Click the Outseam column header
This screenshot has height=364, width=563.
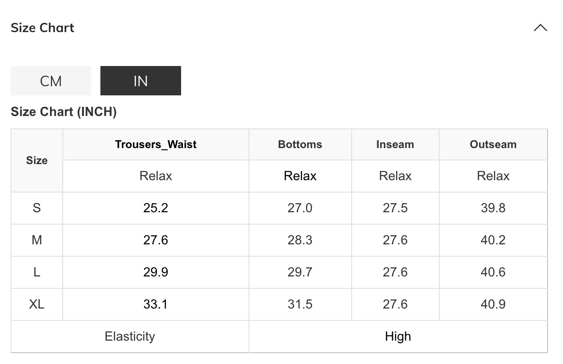coord(493,144)
